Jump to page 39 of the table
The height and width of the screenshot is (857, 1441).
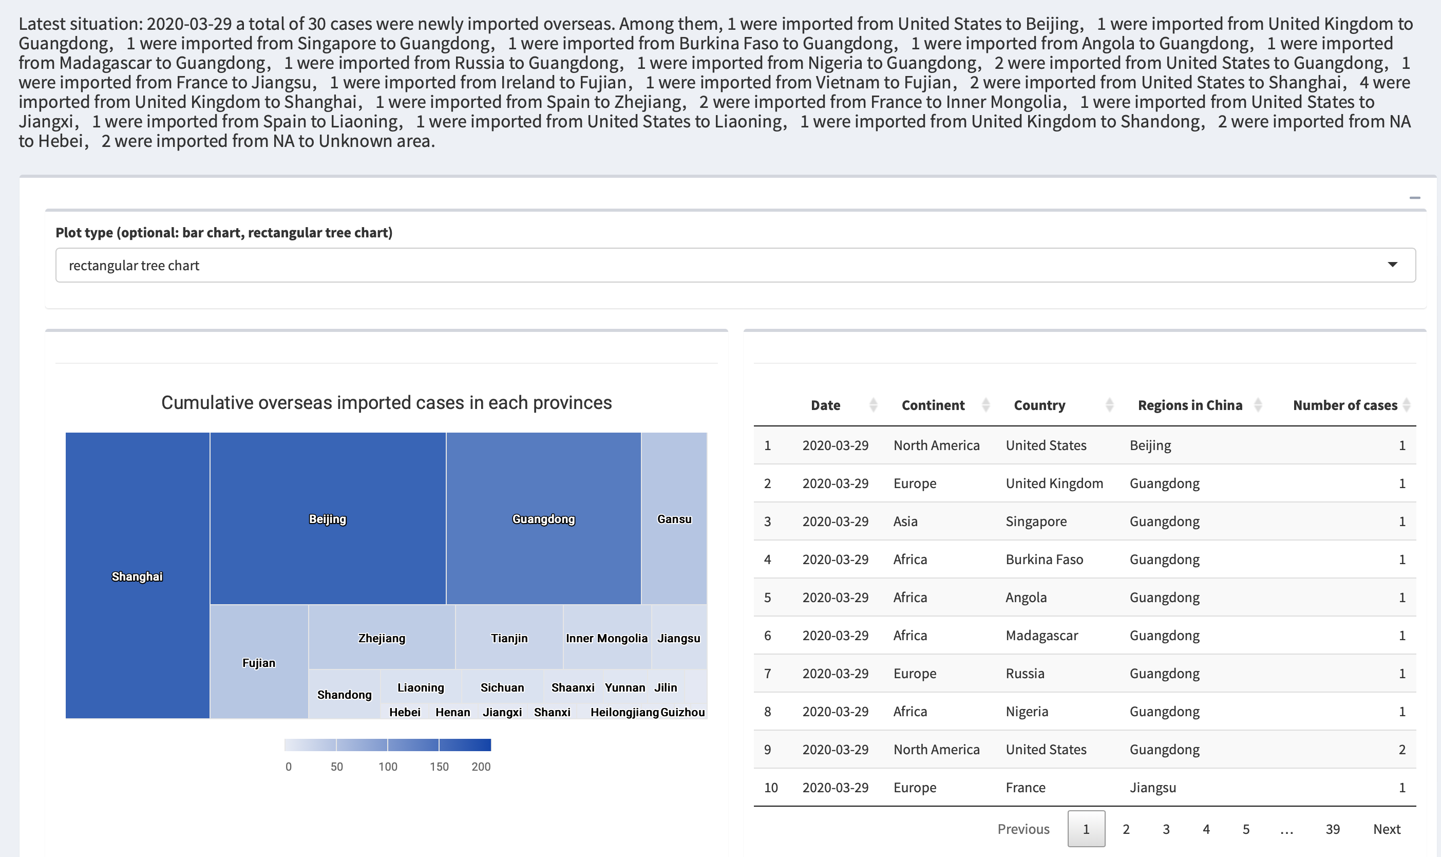1333,829
